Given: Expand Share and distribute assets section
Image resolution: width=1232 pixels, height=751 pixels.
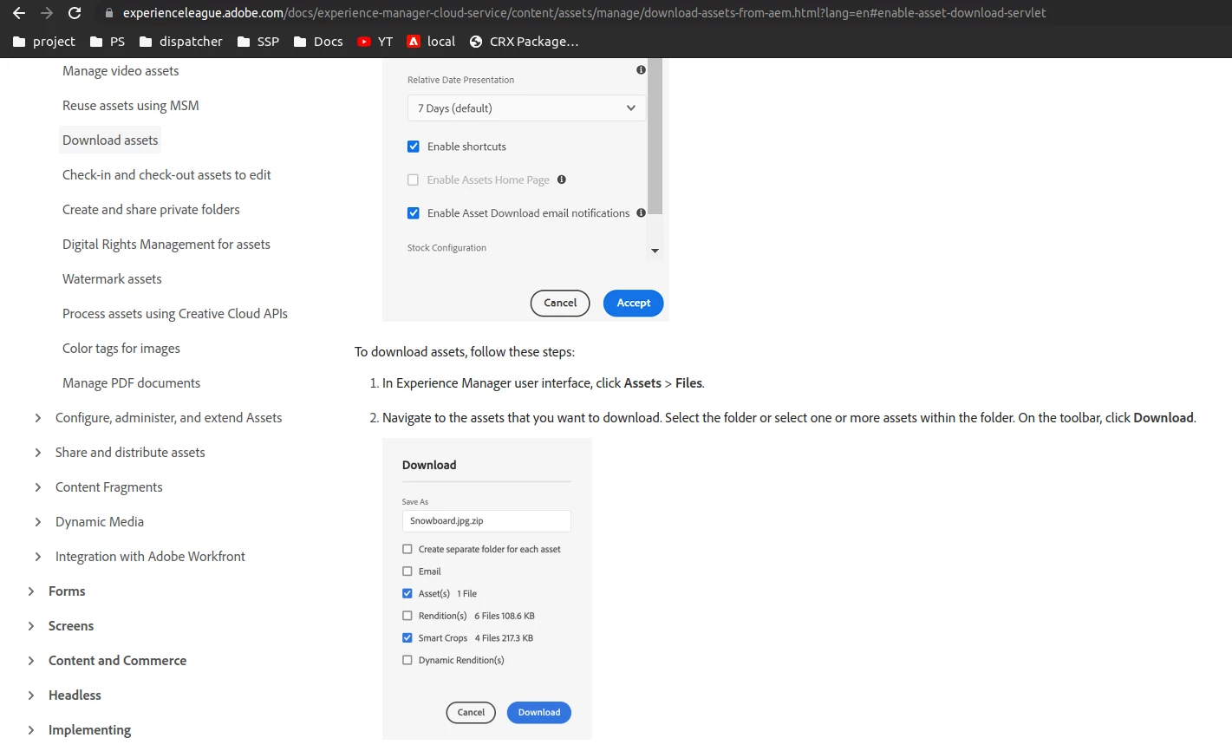Looking at the screenshot, I should pyautogui.click(x=37, y=453).
